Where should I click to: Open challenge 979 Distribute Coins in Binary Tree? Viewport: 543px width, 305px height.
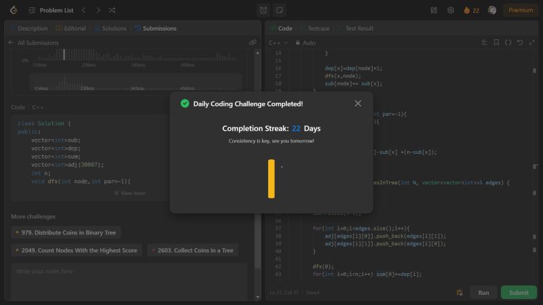point(66,232)
